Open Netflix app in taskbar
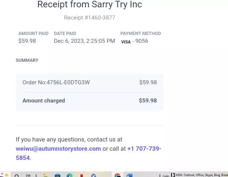 [x=81, y=175]
